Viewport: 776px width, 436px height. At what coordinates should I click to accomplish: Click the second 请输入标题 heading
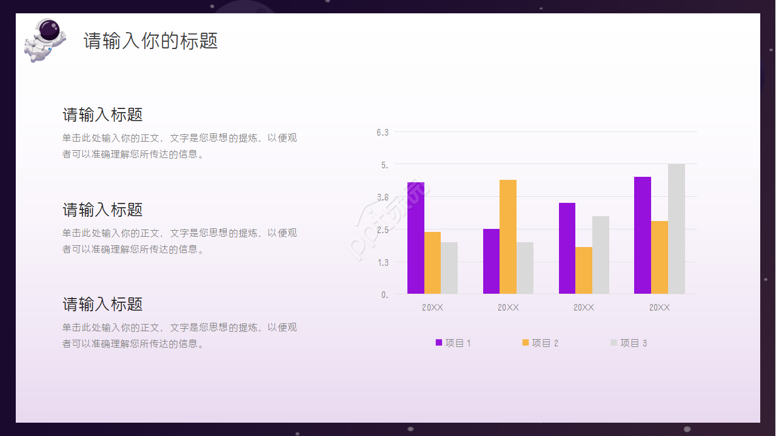tap(102, 210)
